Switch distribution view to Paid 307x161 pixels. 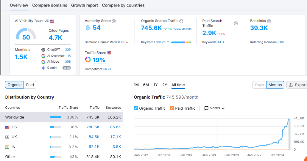pos(30,85)
